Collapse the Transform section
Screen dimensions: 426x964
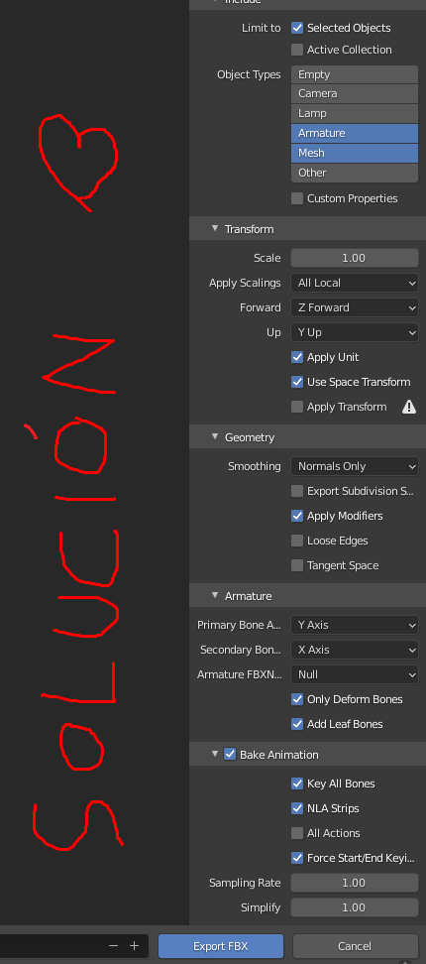215,228
